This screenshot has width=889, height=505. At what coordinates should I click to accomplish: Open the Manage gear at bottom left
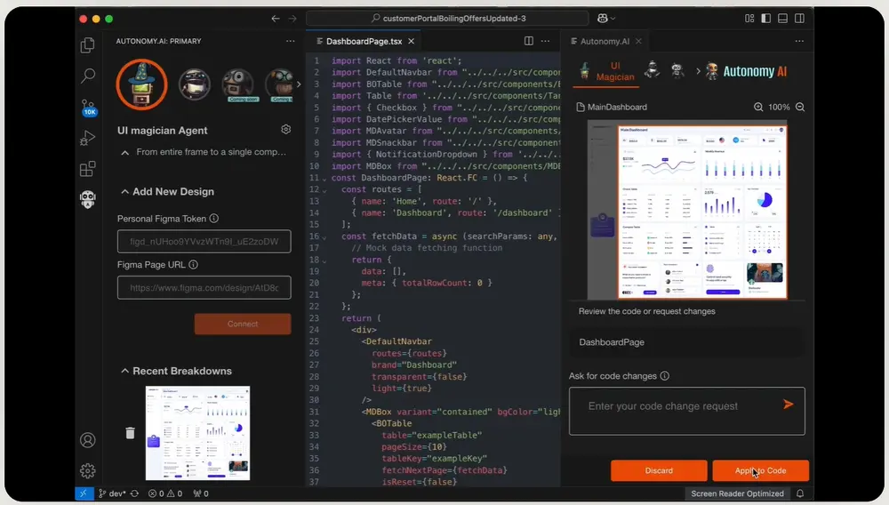pyautogui.click(x=87, y=470)
